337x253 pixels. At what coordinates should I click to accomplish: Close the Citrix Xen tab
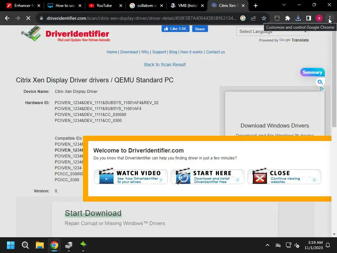pyautogui.click(x=243, y=6)
